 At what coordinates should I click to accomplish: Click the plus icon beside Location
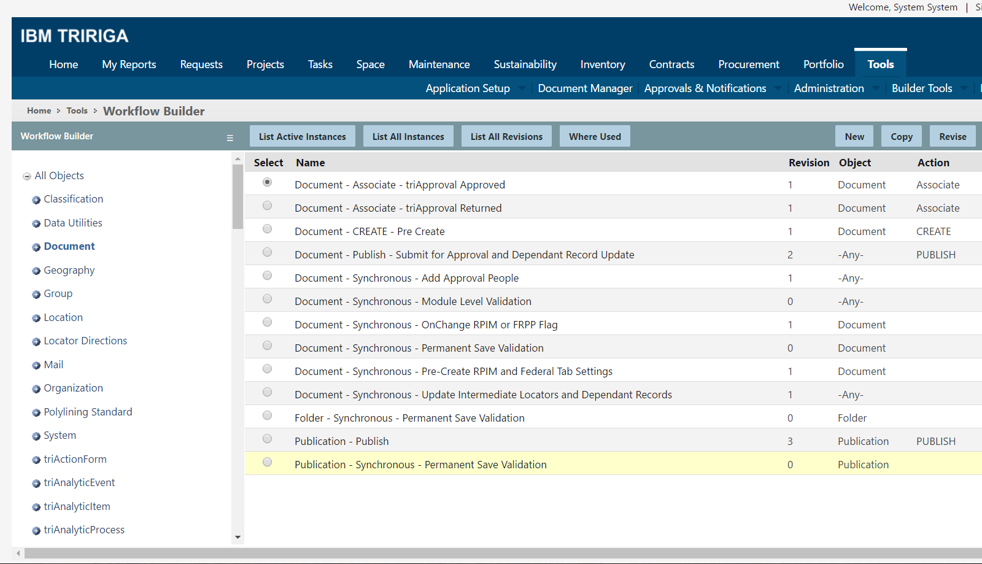(36, 319)
